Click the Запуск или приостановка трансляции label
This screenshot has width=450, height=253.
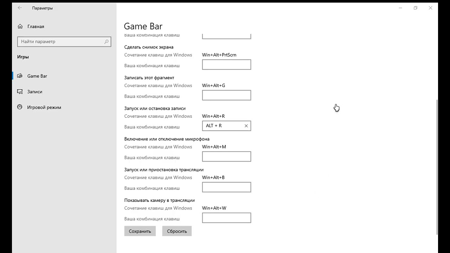164,170
